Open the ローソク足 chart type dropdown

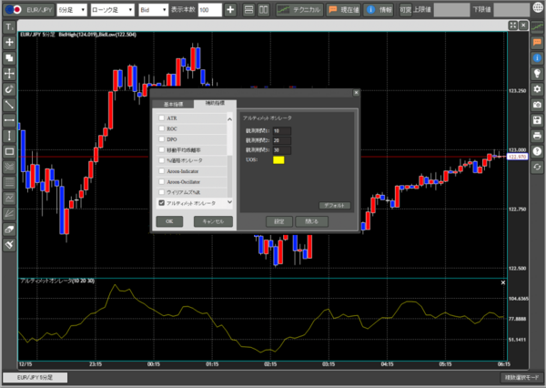click(x=113, y=10)
